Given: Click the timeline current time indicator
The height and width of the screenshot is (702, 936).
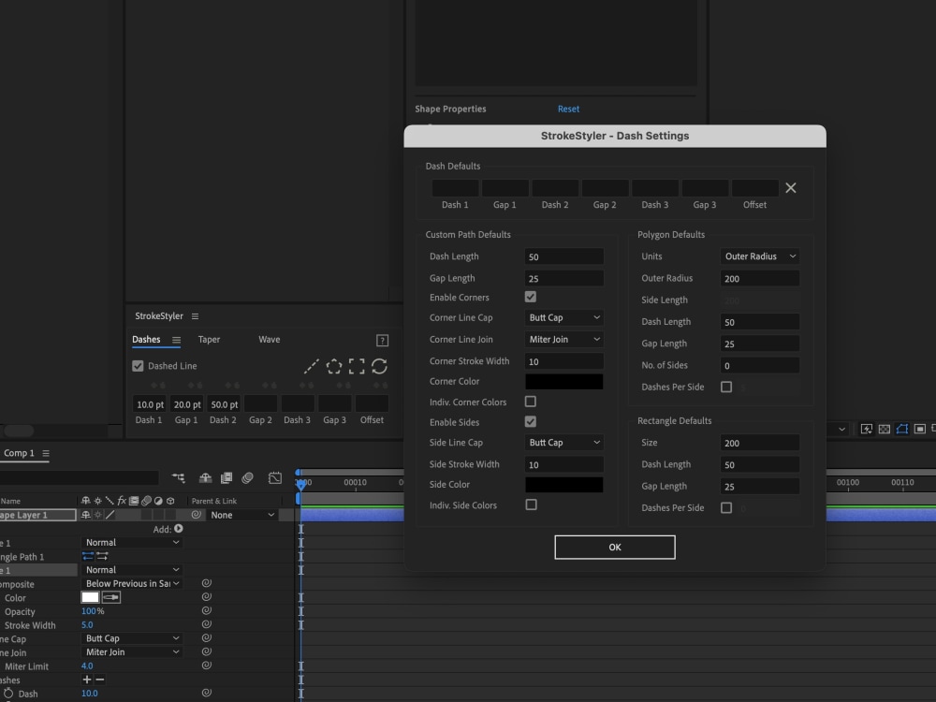Looking at the screenshot, I should [x=300, y=484].
